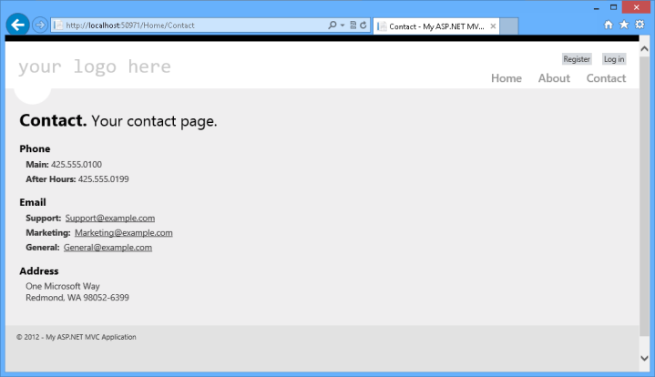Image resolution: width=655 pixels, height=377 pixels.
Task: Open the About navigation link
Action: (554, 78)
